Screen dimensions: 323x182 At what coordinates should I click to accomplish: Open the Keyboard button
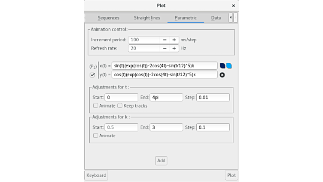coord(96,176)
